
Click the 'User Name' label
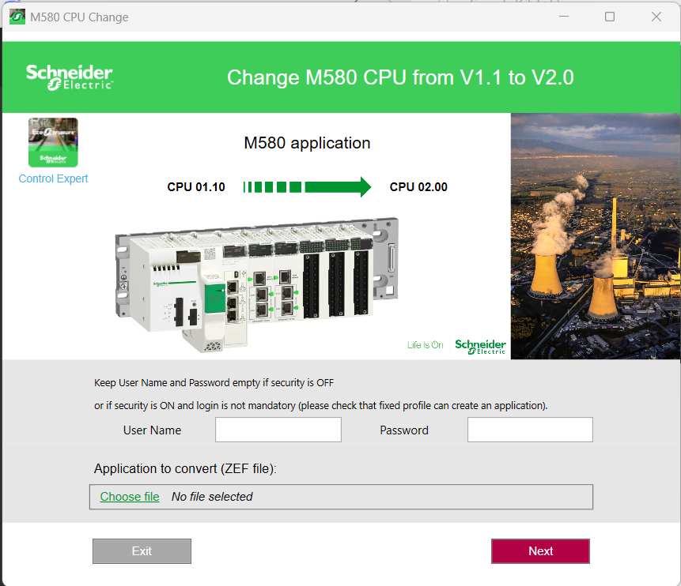152,430
